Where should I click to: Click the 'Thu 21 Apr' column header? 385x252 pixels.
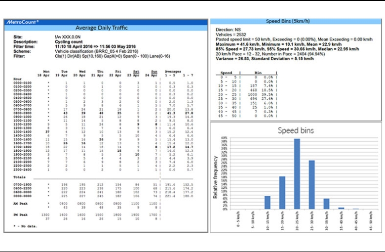97,74
